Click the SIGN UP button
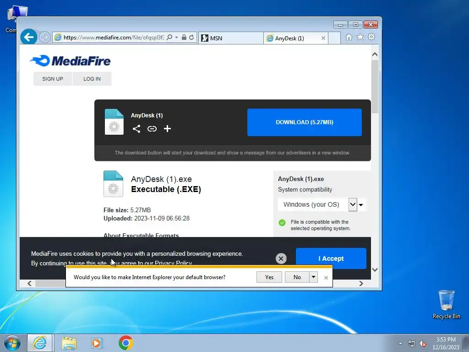This screenshot has height=352, width=469. point(53,79)
